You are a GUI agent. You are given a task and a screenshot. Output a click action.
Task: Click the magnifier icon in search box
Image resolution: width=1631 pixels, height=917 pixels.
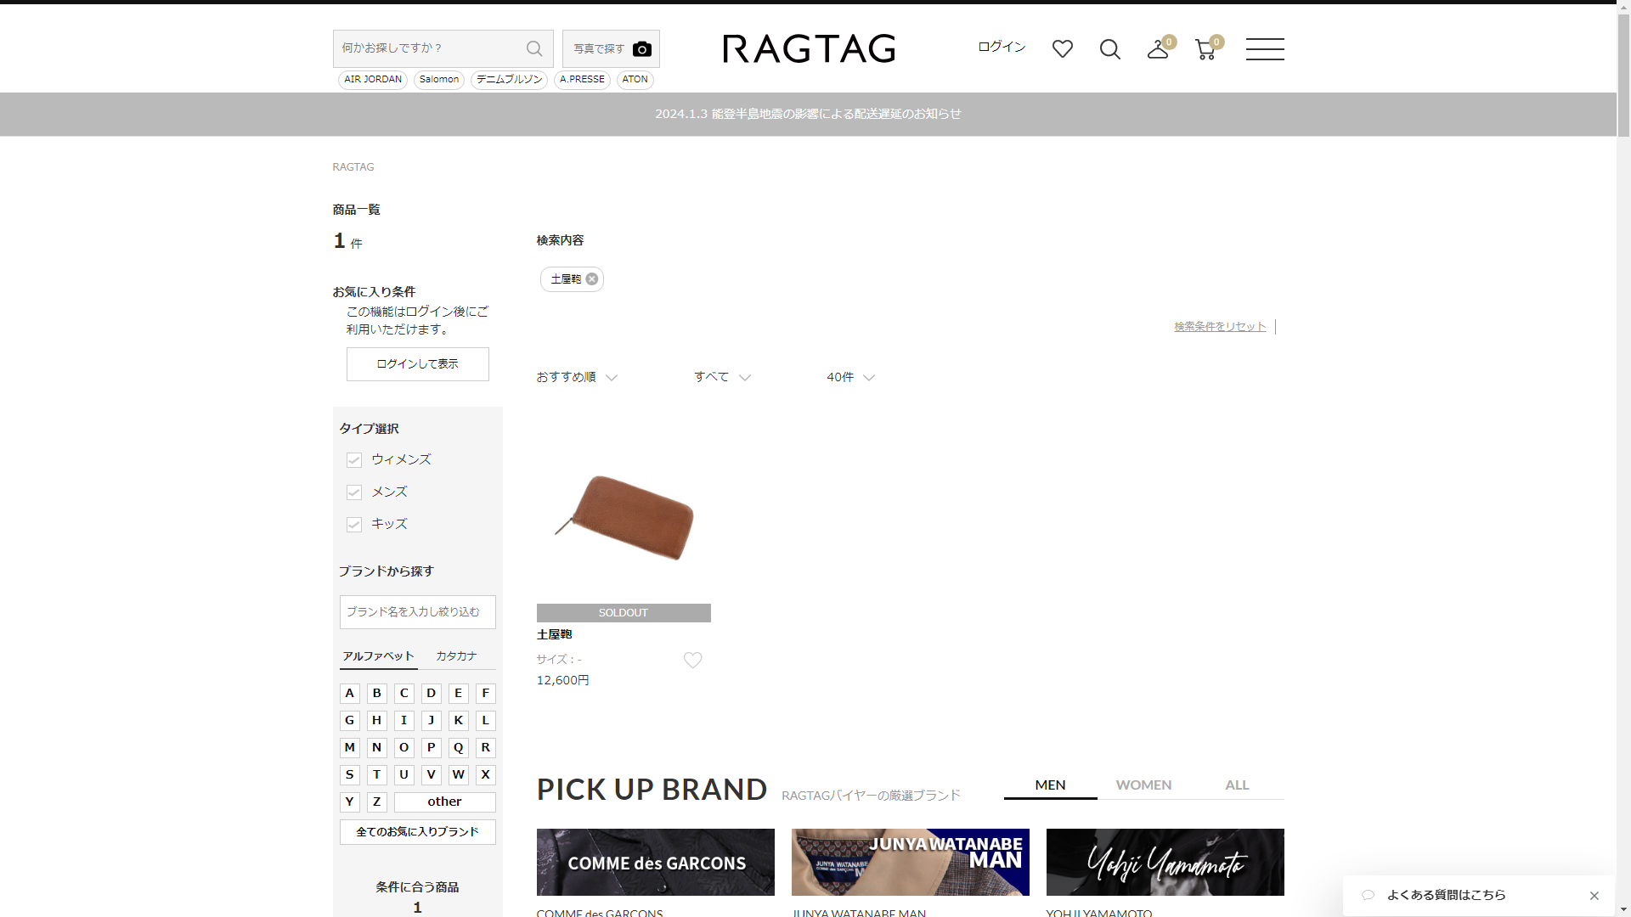534,48
